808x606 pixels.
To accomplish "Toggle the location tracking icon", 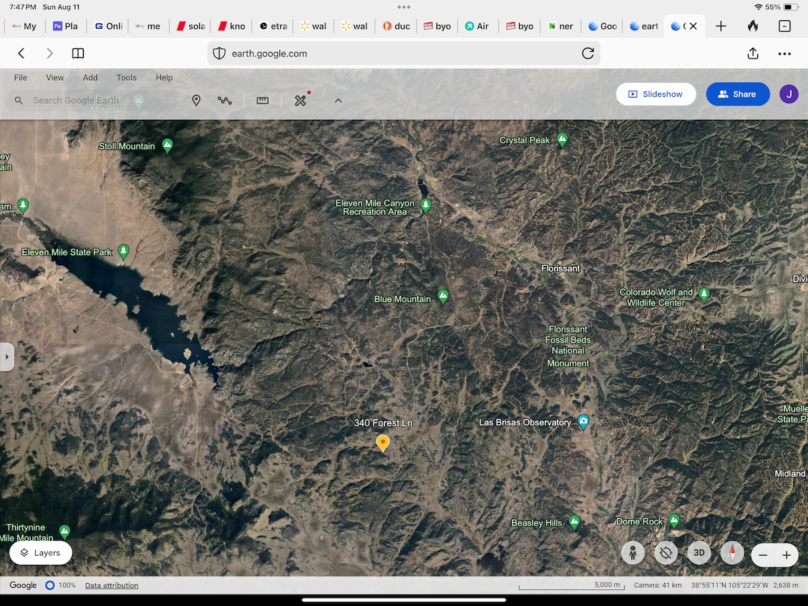I will 666,553.
